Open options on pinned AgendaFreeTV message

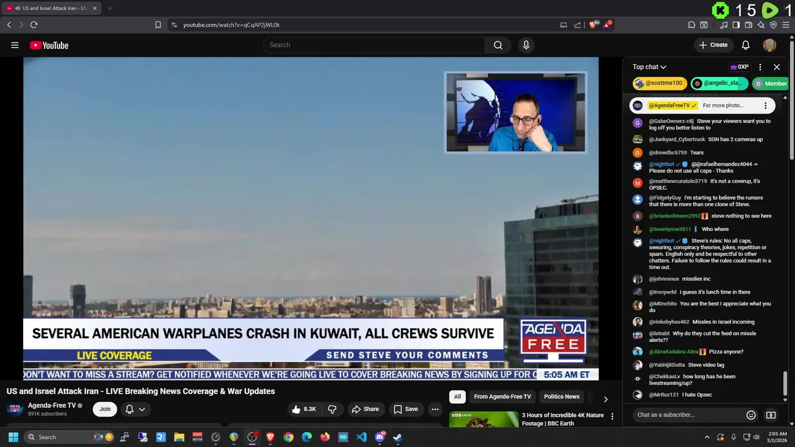click(x=765, y=106)
